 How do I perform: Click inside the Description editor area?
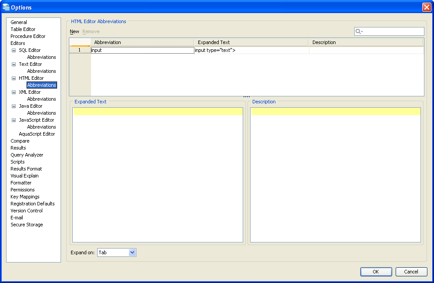tap(336, 175)
